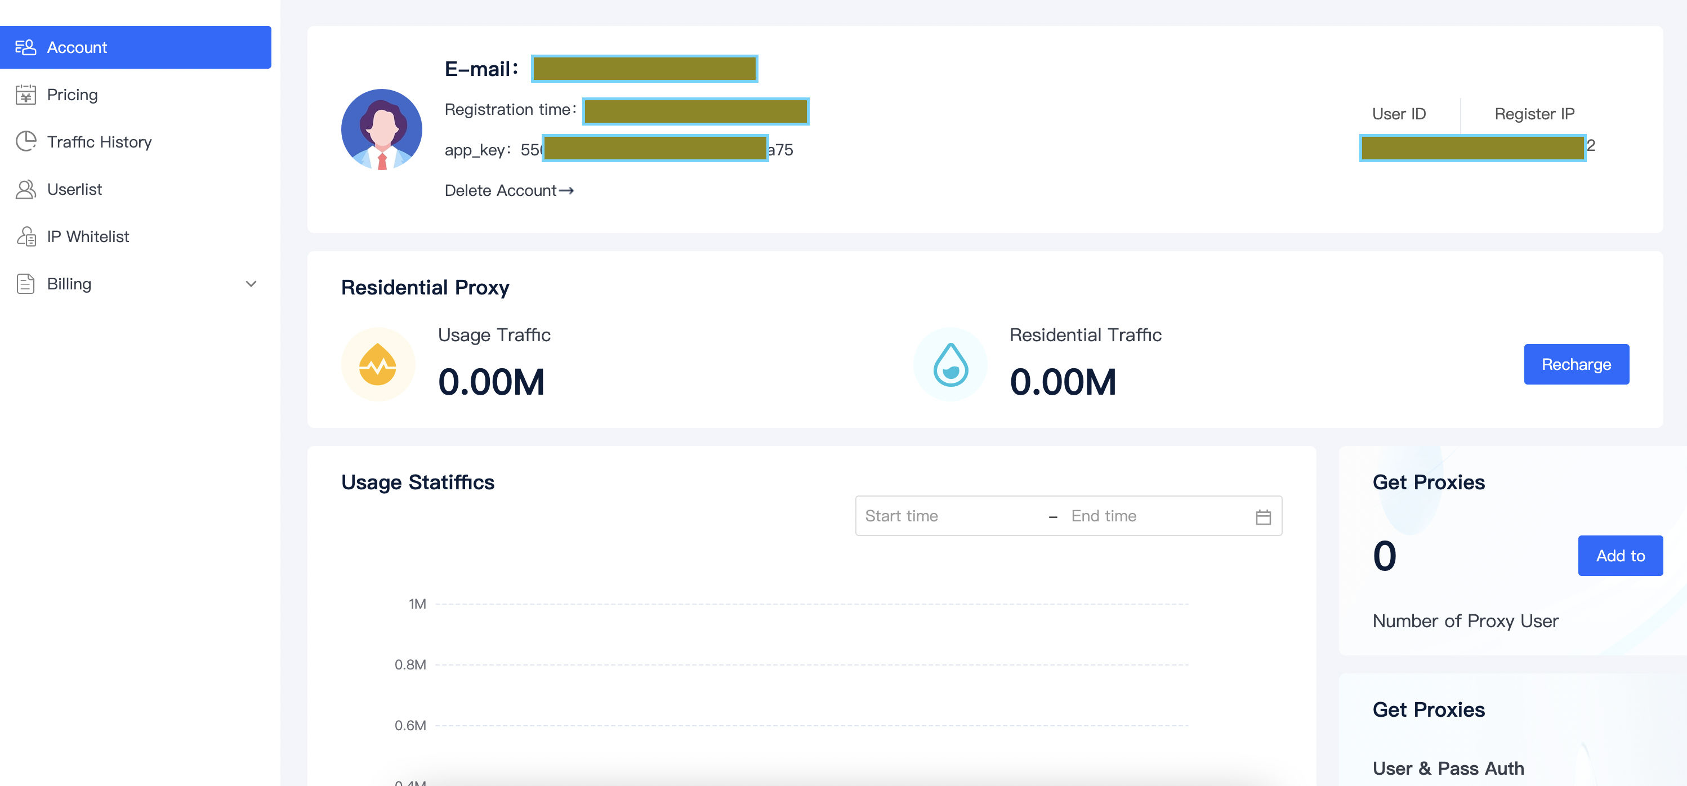Image resolution: width=1687 pixels, height=786 pixels.
Task: Expand the Billing submenu chevron
Action: tap(251, 284)
